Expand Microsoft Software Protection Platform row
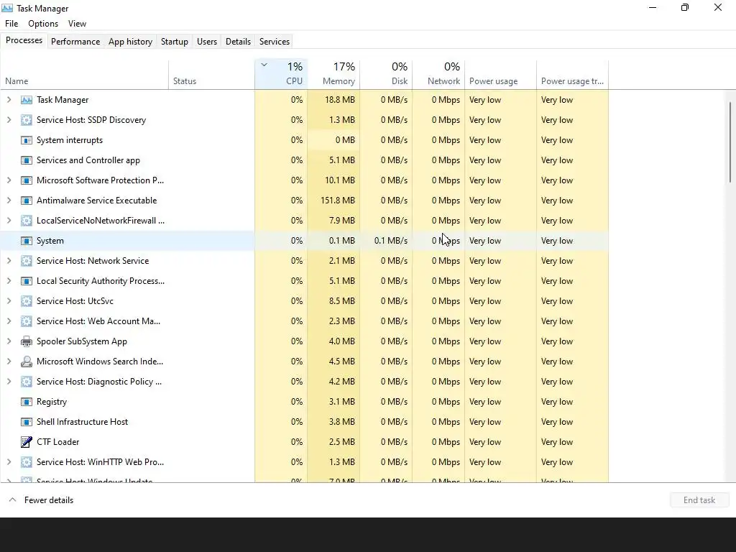Image resolution: width=736 pixels, height=552 pixels. pos(9,180)
